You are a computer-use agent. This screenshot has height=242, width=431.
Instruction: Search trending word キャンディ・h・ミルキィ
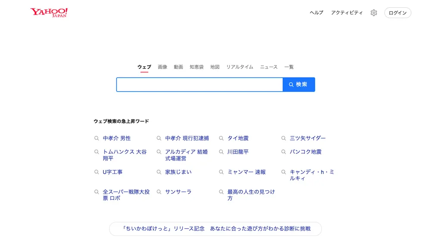coord(312,175)
